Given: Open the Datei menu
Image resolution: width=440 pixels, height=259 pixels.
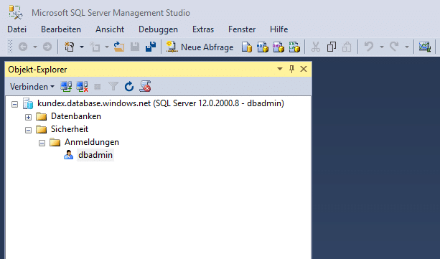Looking at the screenshot, I should [x=17, y=29].
